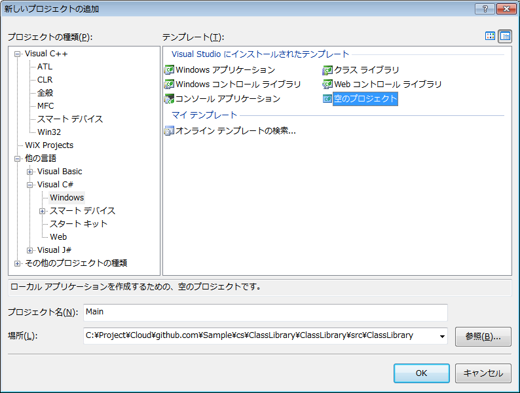Screen dimensions: 520x393
Task: Expand the Visual Basic tree node
Action: click(x=30, y=172)
